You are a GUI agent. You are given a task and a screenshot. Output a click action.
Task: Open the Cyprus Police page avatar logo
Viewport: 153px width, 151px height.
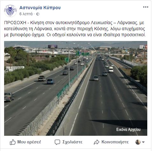click(10, 11)
